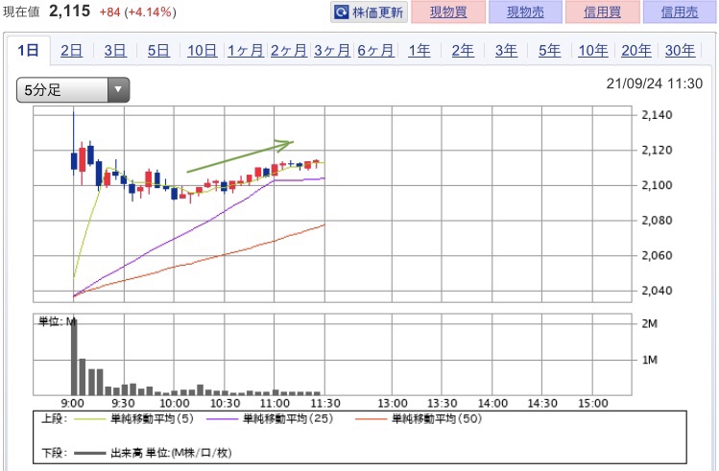Click the 2,140 price axis label
719x471 pixels.
click(x=657, y=115)
